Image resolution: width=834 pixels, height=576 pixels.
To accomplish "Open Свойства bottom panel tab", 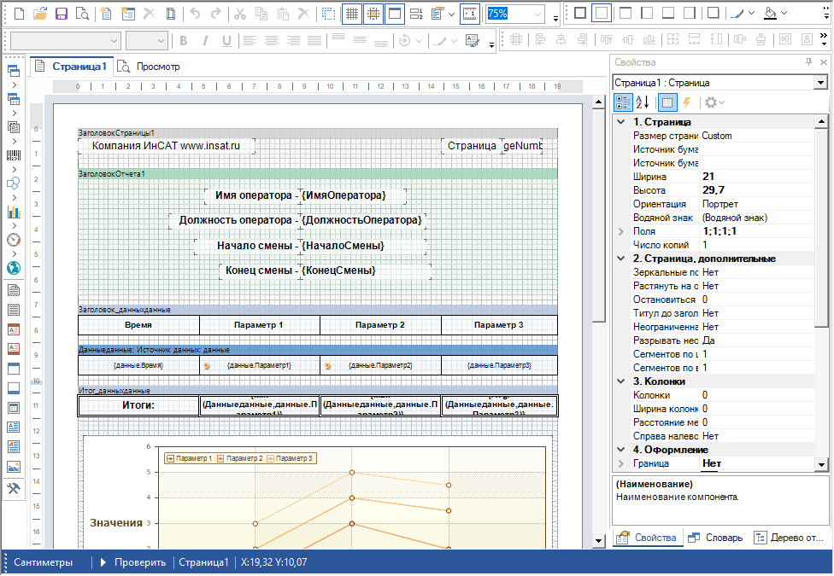I will coord(647,538).
